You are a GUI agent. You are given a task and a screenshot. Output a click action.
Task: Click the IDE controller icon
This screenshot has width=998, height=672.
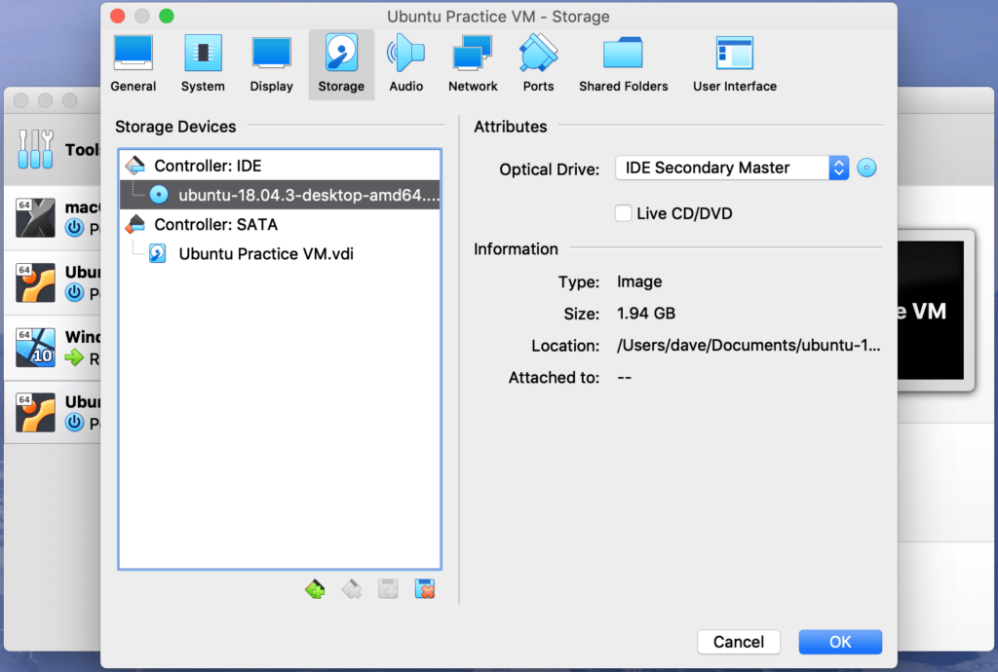[x=134, y=166]
